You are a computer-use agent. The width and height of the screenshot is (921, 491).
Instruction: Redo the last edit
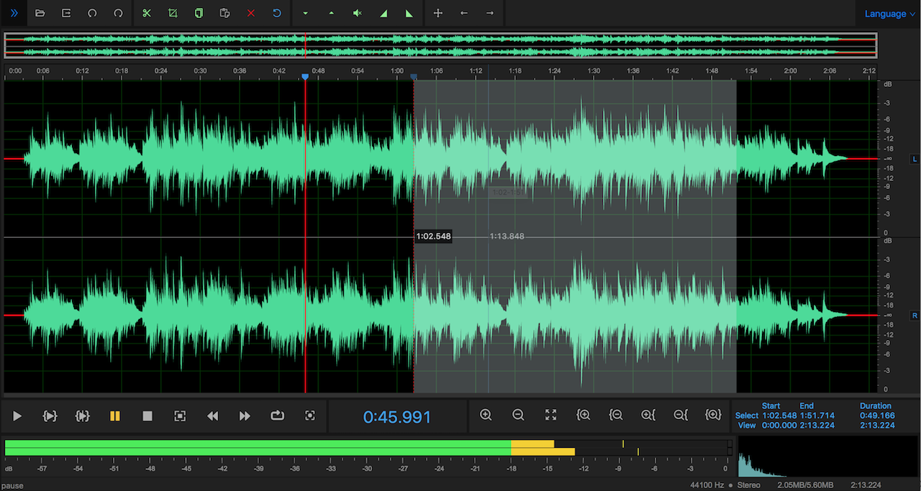tap(118, 13)
